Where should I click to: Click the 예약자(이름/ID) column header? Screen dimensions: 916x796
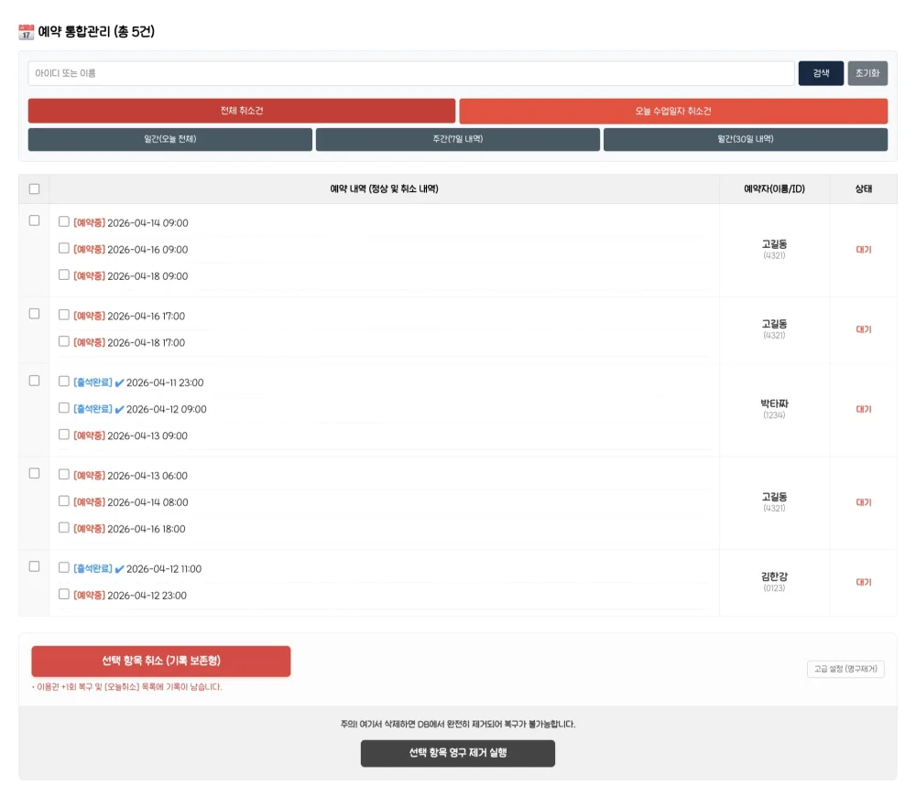[x=775, y=189]
